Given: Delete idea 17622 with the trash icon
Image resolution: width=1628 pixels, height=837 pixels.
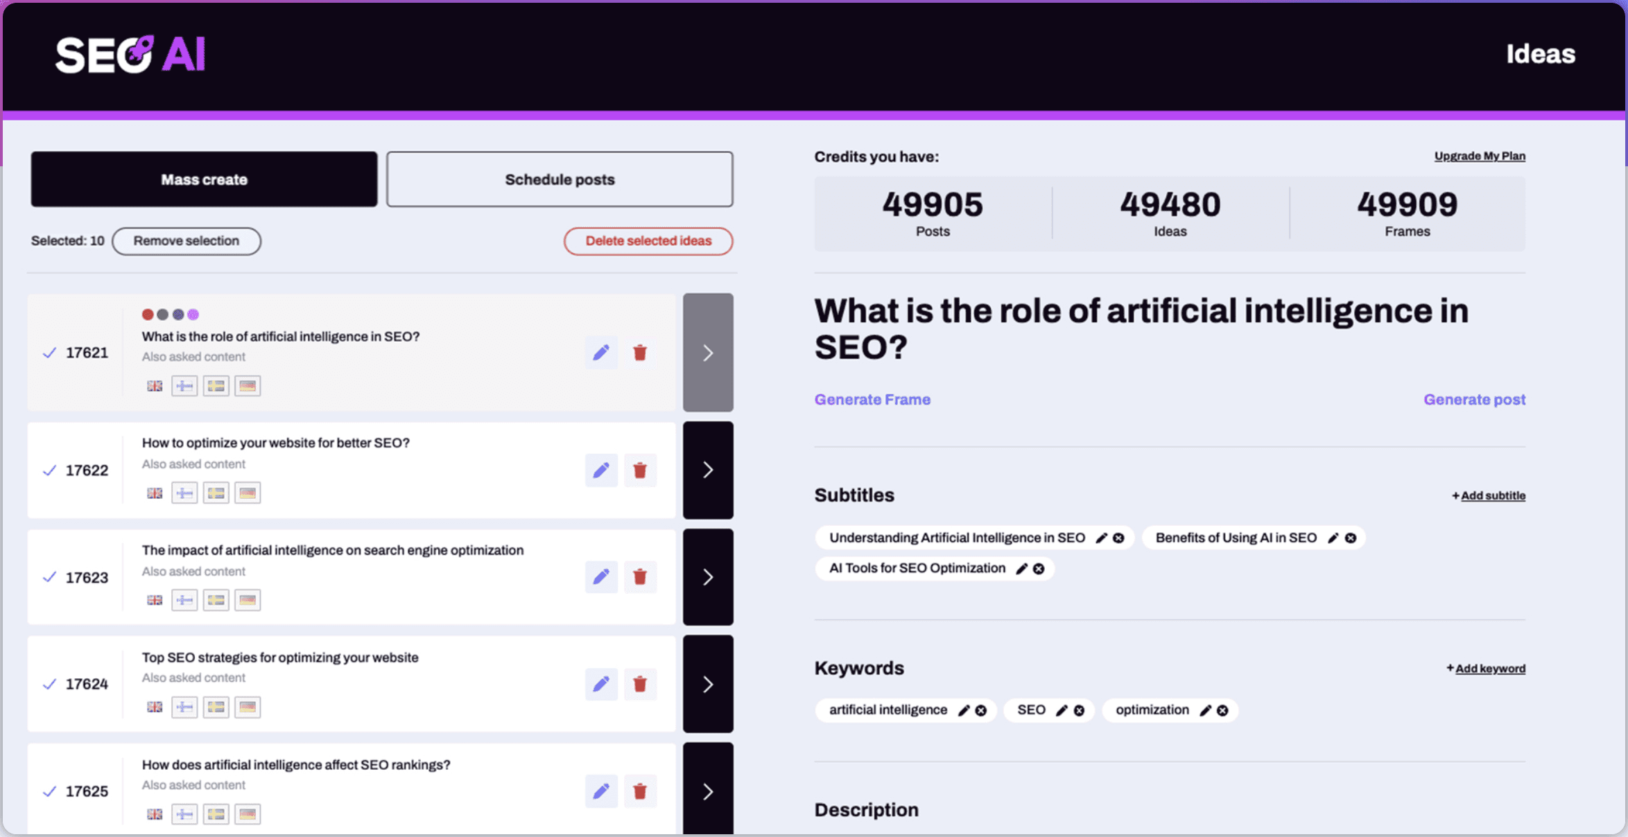Looking at the screenshot, I should click(639, 470).
